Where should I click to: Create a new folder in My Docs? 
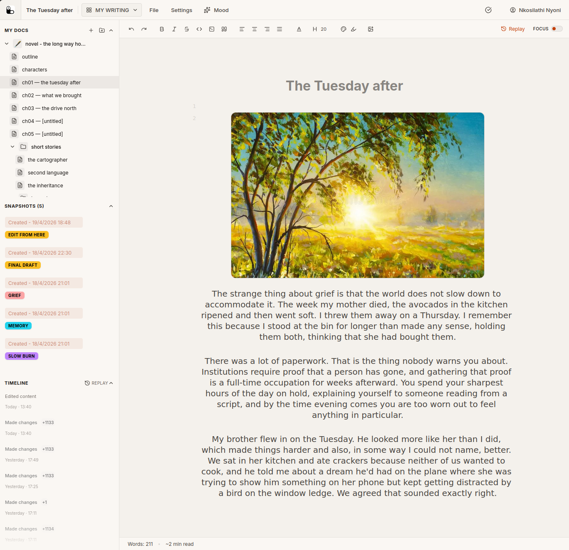[x=102, y=30]
